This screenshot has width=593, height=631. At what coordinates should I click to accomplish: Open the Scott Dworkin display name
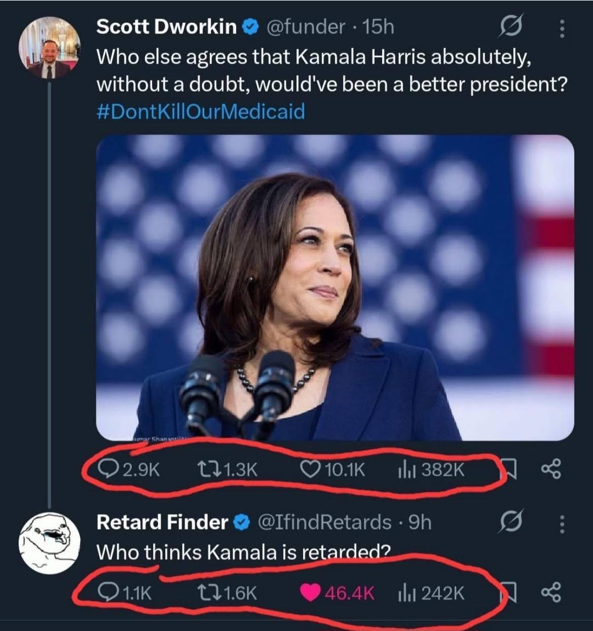tap(167, 26)
